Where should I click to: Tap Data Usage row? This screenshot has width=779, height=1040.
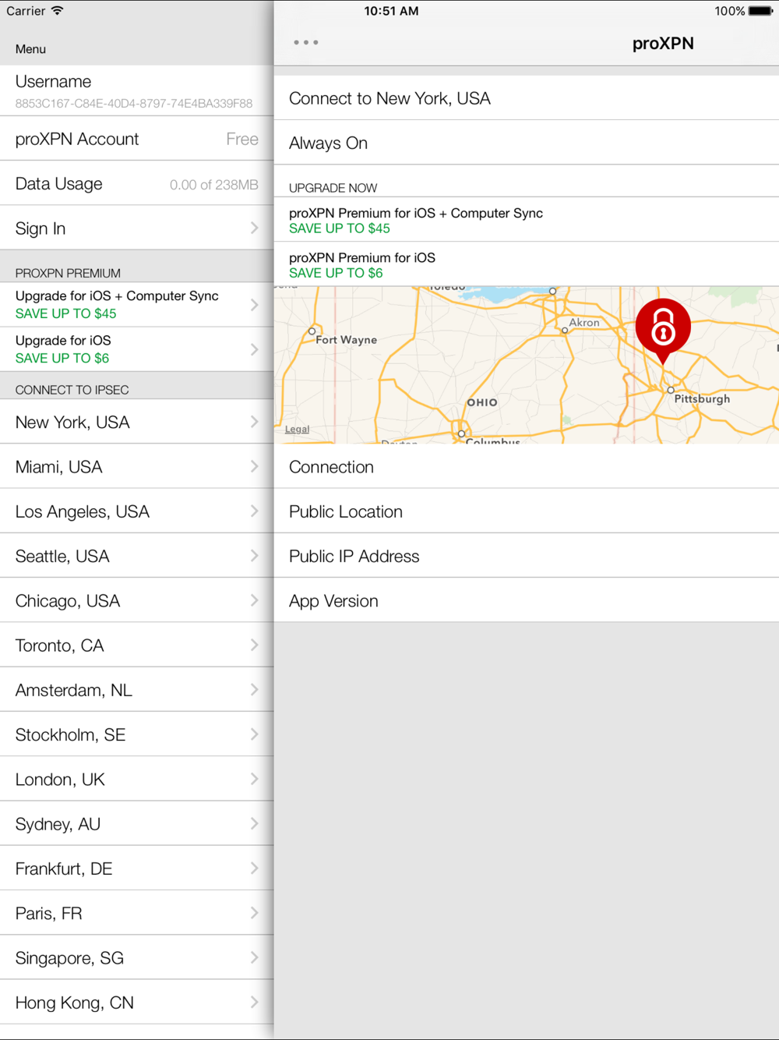click(136, 184)
